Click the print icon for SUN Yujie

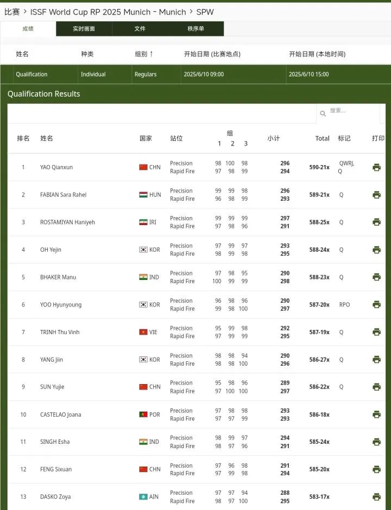tap(376, 387)
